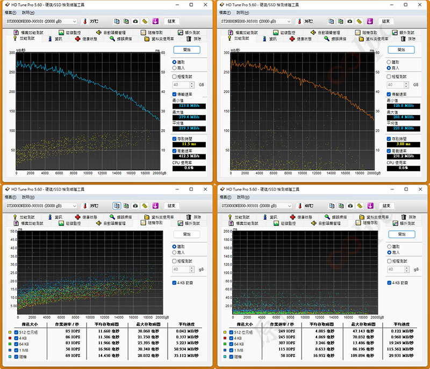Click random access scatter graph in 39°C window

click(x=90, y=272)
